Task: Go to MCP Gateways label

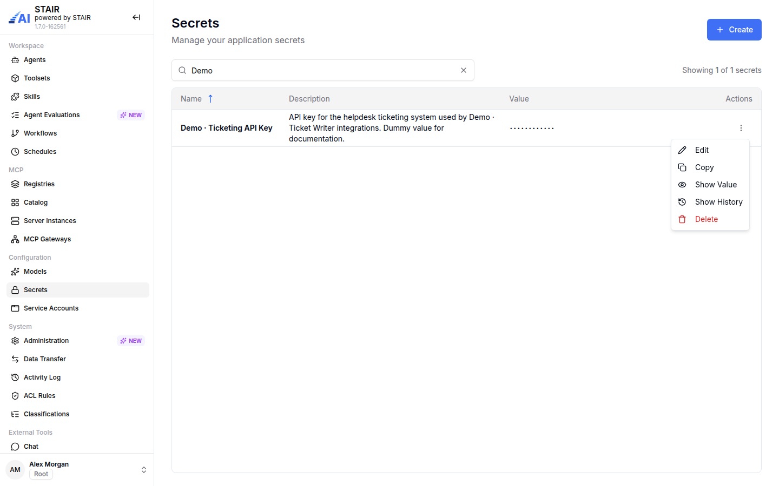Action: 47,239
